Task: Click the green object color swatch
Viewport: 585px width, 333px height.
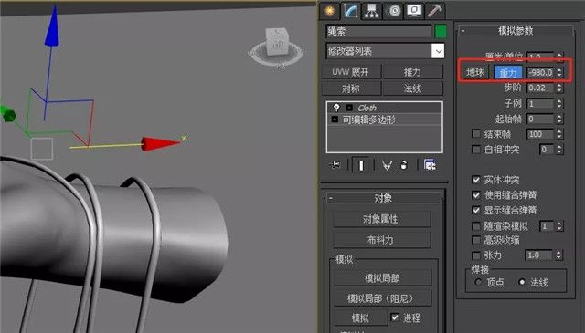Action: (x=441, y=31)
